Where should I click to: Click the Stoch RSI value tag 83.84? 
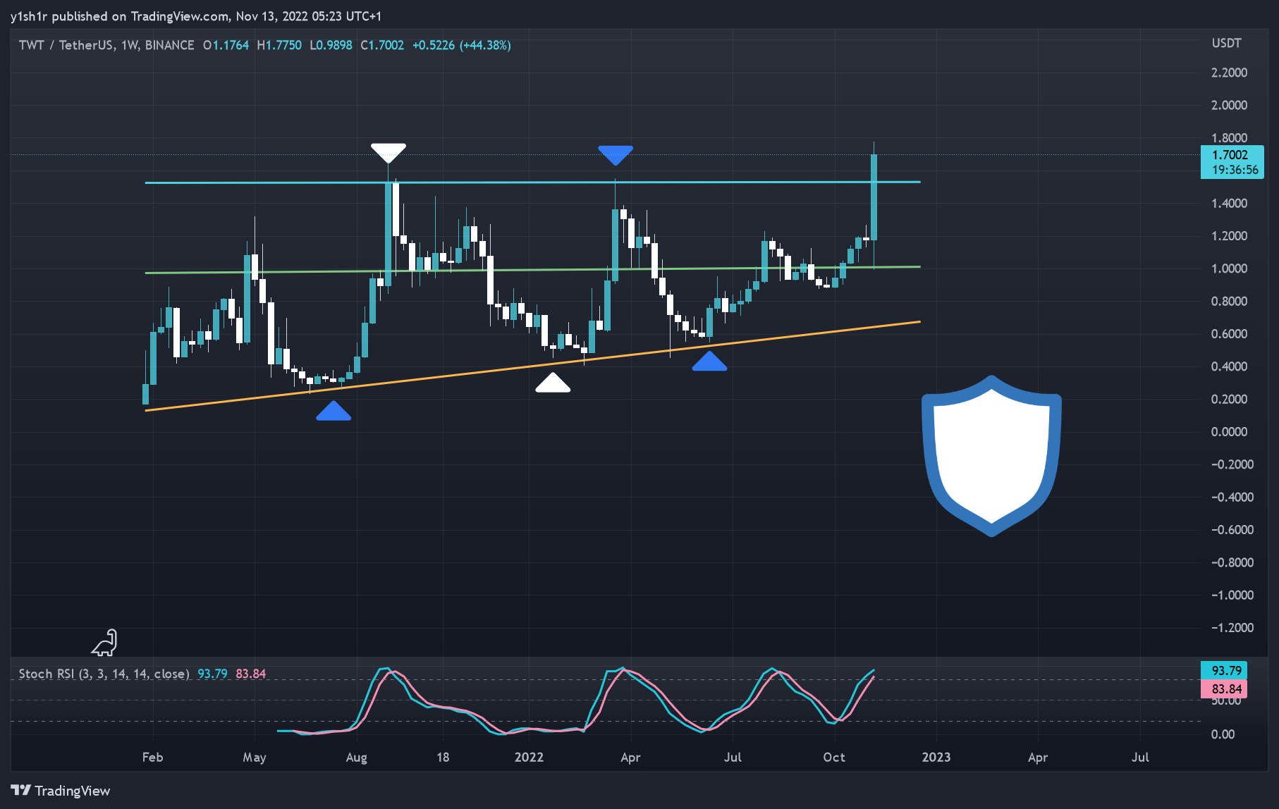click(1224, 689)
